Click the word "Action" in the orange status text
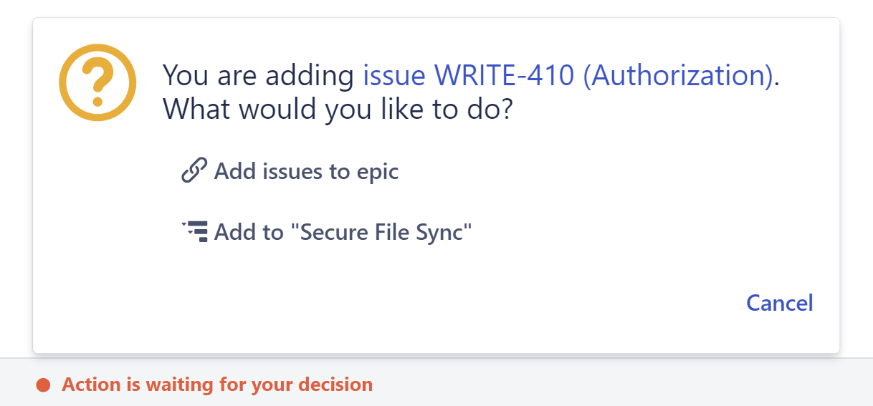Image resolution: width=873 pixels, height=406 pixels. point(92,385)
